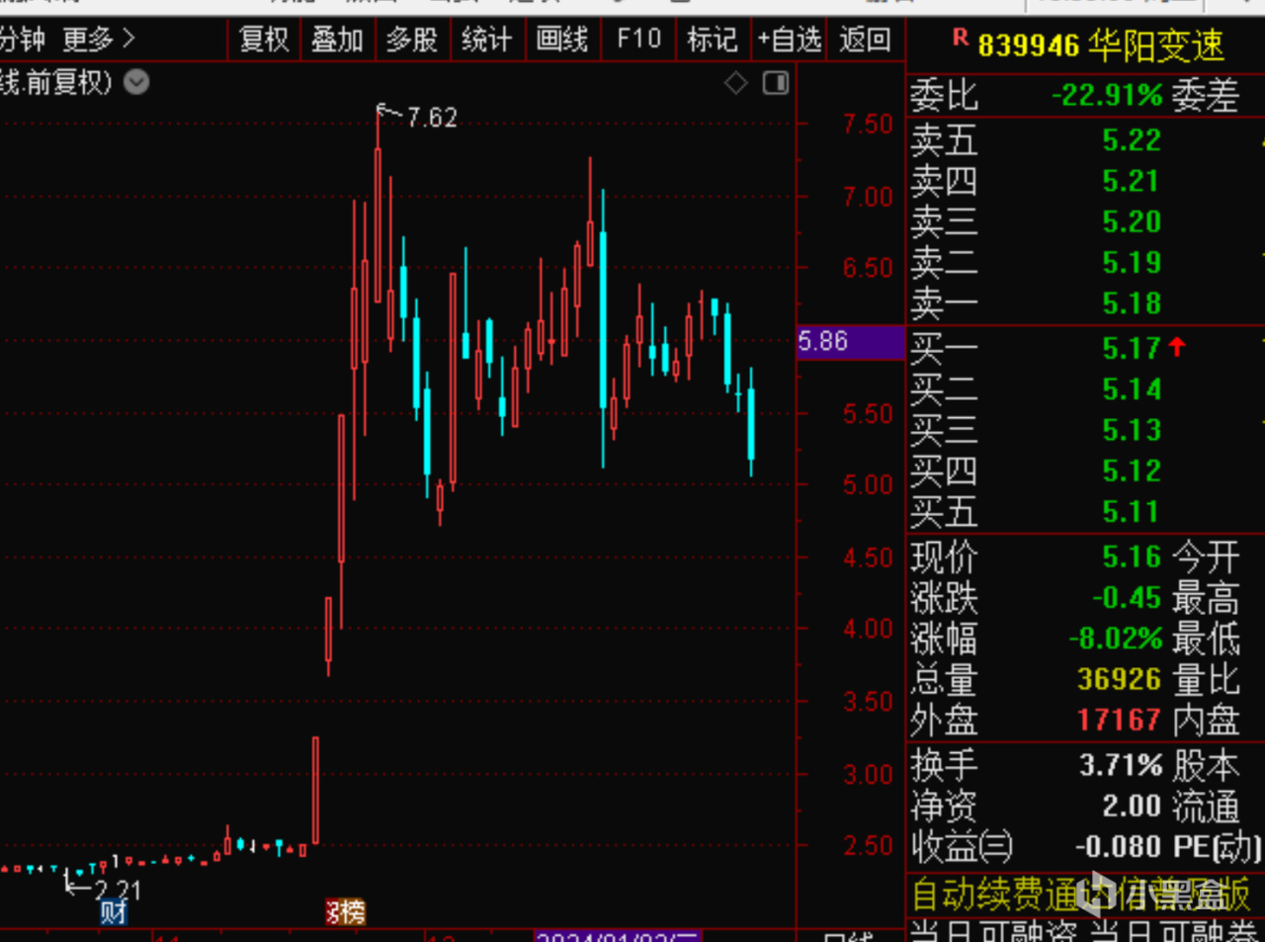This screenshot has width=1265, height=942.
Task: Expand the 更多 periods menu
Action: pos(98,40)
